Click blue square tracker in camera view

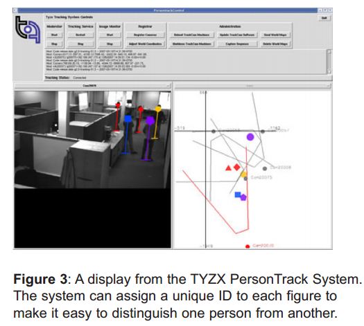tap(128, 119)
